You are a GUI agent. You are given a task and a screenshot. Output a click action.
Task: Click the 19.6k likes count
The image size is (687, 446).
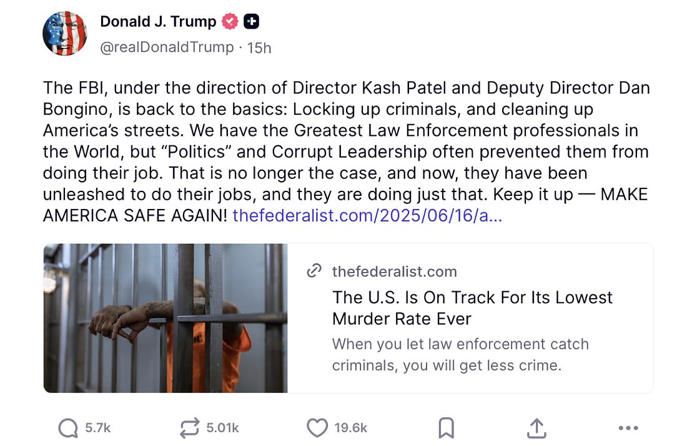click(351, 428)
